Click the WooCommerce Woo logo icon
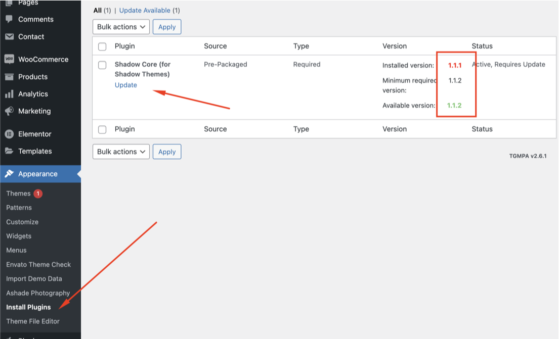The height and width of the screenshot is (339, 559). tap(9, 59)
